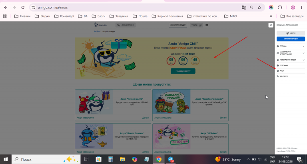The image size is (307, 164).
Task: Click the 'Amigo' breadcrumb link
Action: [97, 31]
